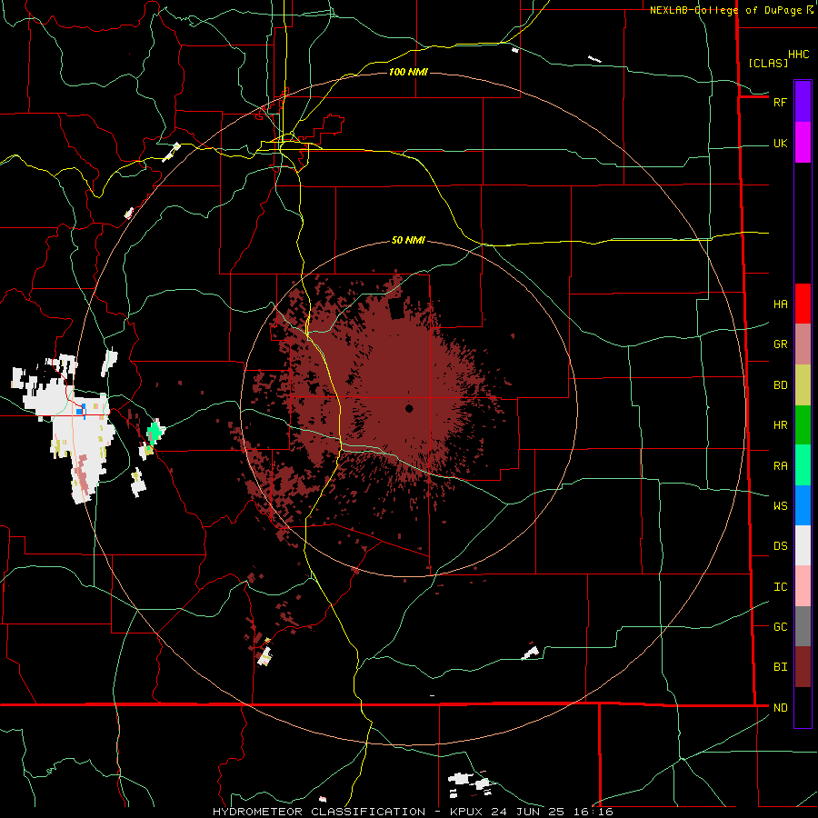The width and height of the screenshot is (818, 818).
Task: Click the HHC product label
Action: [798, 55]
